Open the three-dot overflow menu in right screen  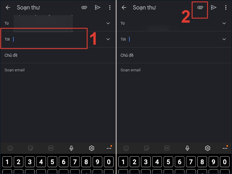(x=226, y=8)
